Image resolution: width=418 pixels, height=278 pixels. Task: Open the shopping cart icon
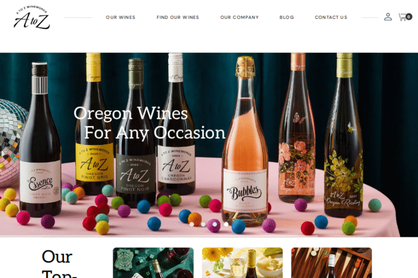(x=403, y=17)
